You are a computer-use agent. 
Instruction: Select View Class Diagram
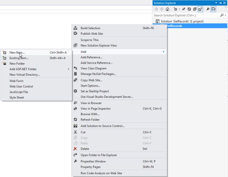(119, 68)
